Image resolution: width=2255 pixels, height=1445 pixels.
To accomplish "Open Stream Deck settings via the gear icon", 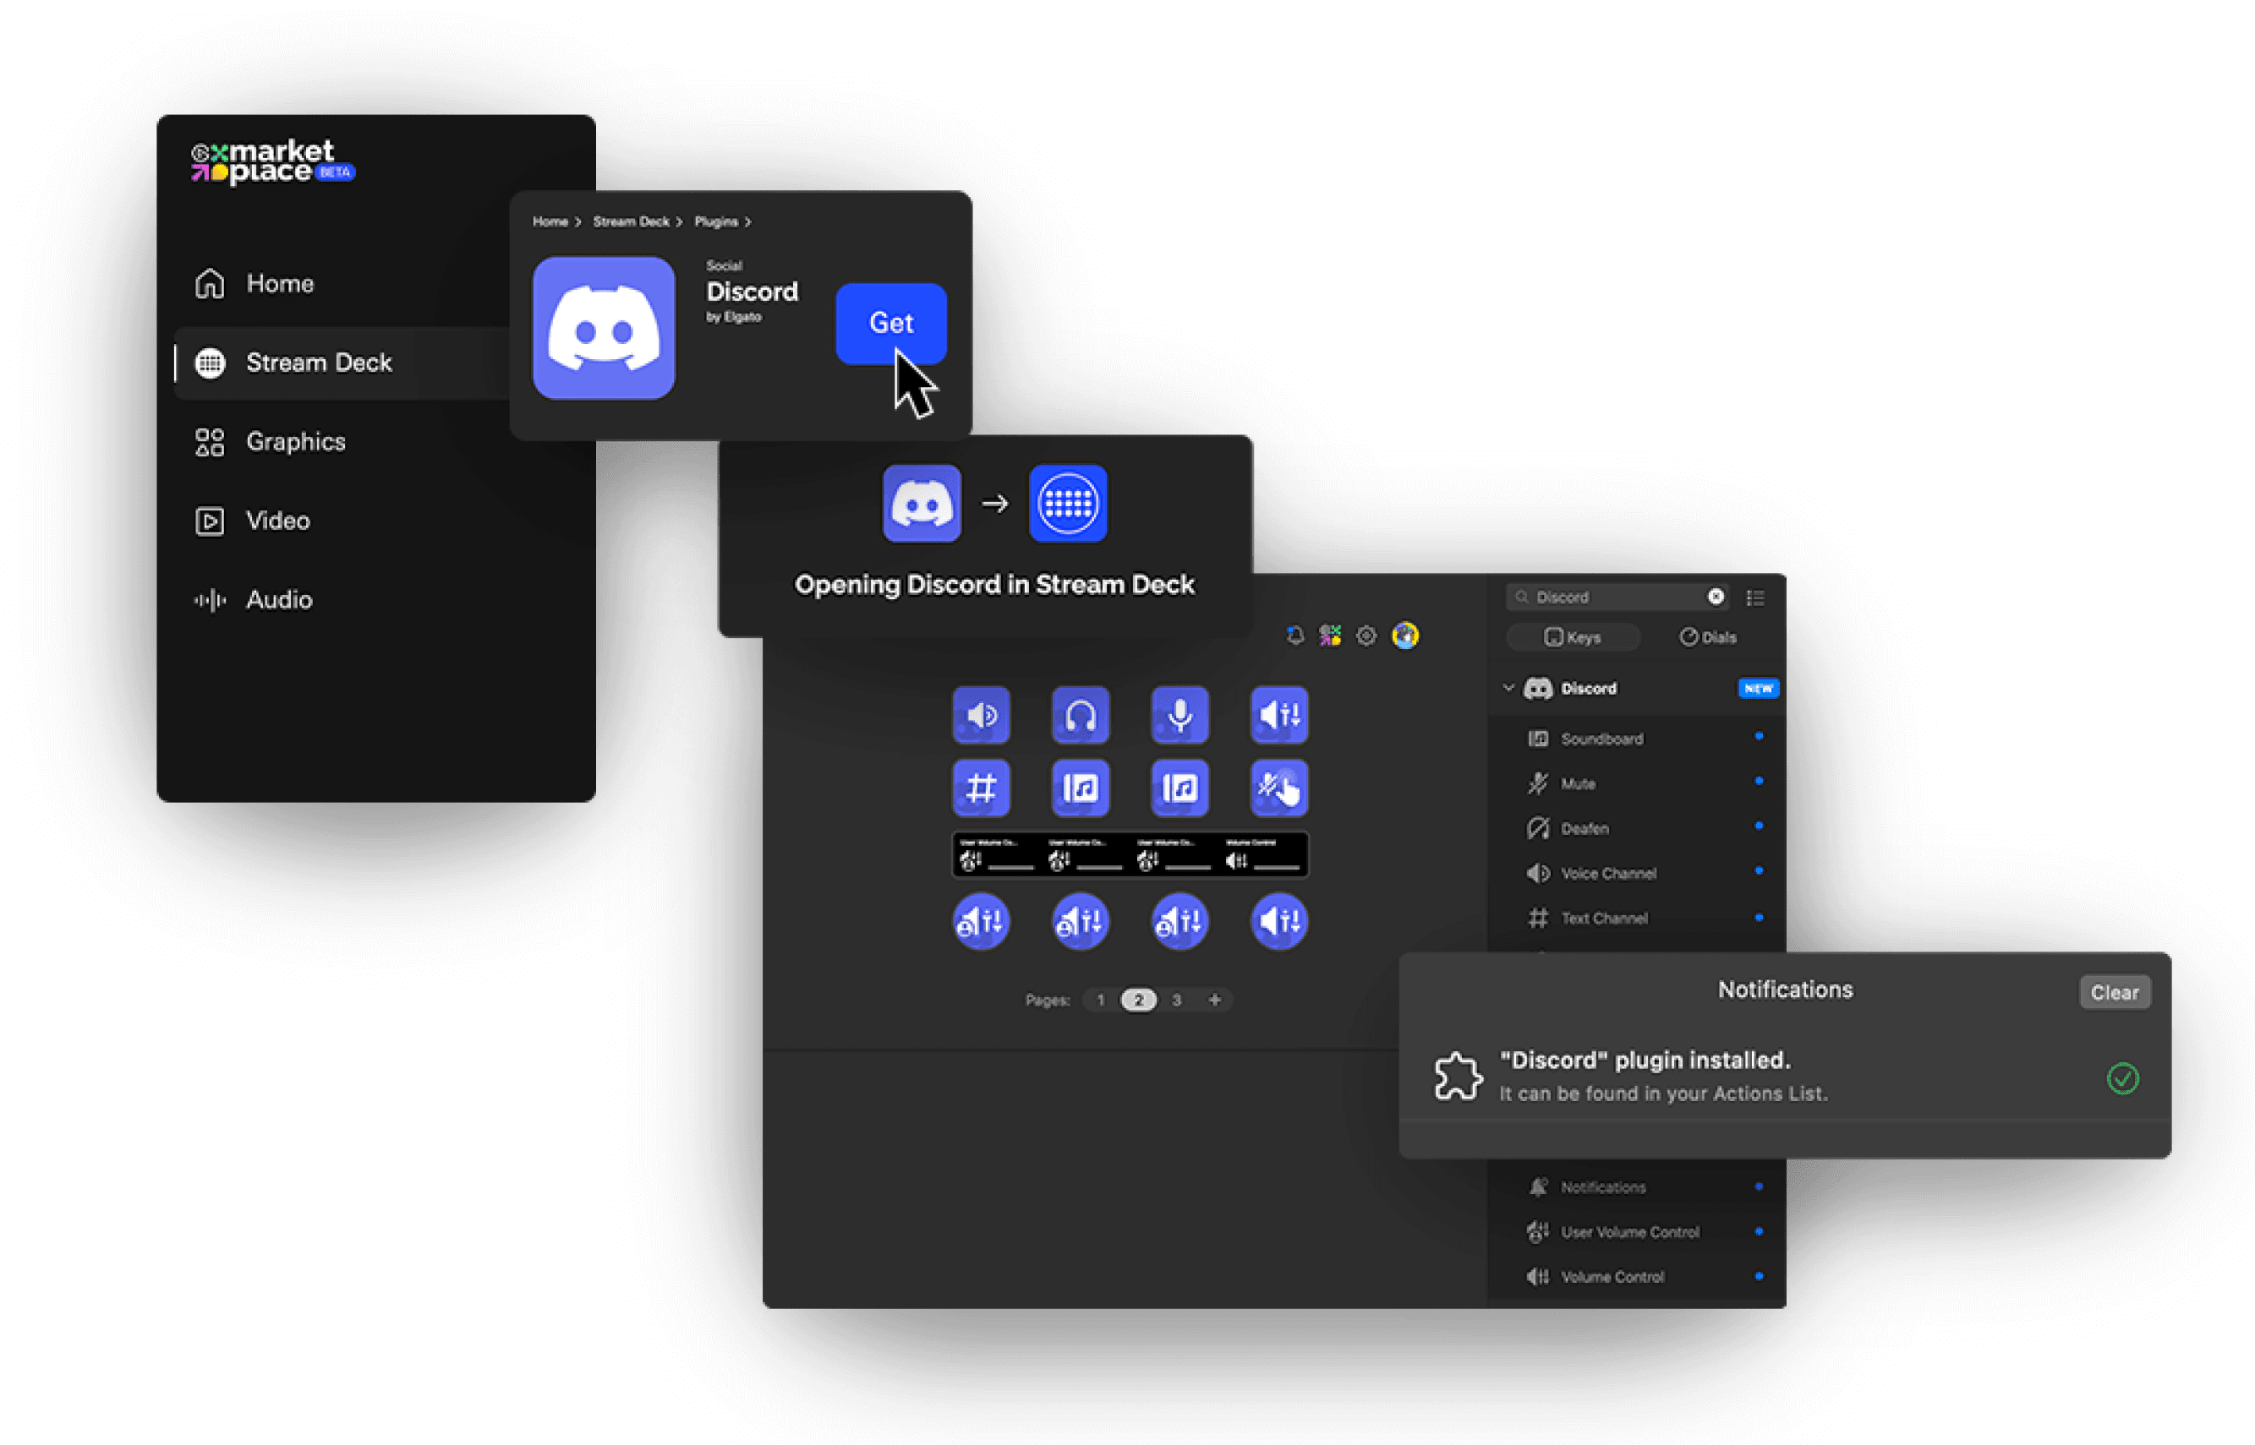I will [x=1366, y=636].
